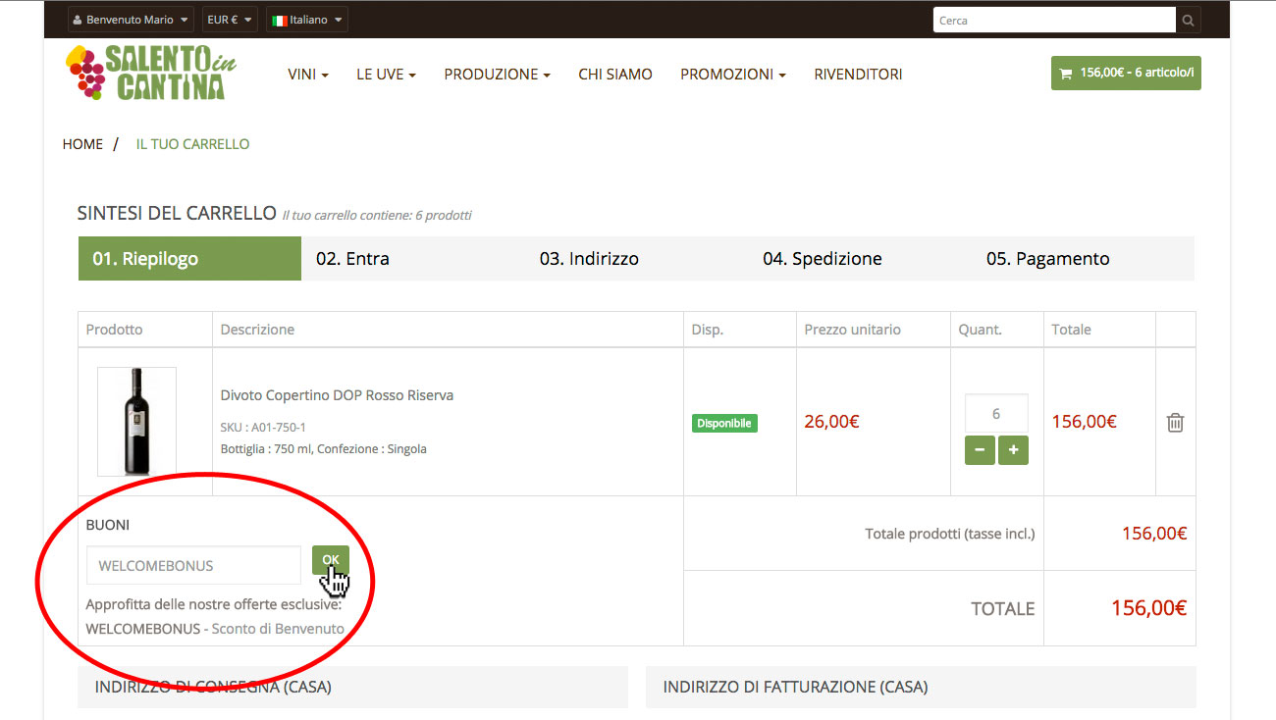Viewport: 1276px width, 720px height.
Task: Decrease quantity with the minus button
Action: [x=980, y=450]
